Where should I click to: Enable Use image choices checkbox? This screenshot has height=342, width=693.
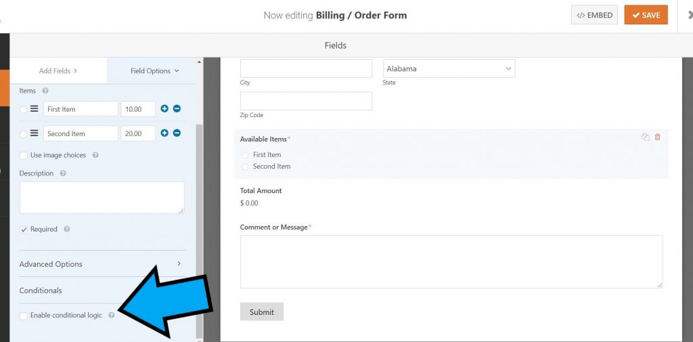point(24,155)
